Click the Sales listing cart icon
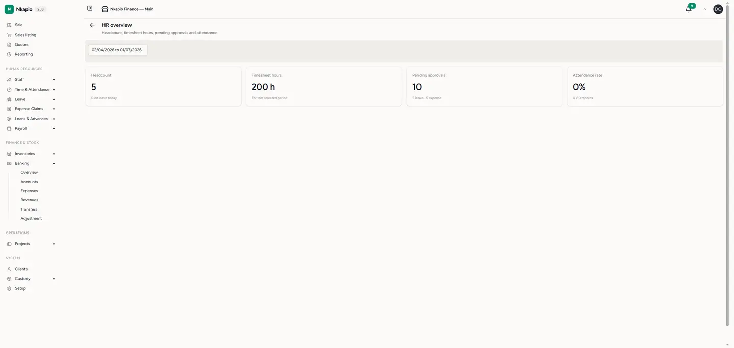 pos(9,35)
